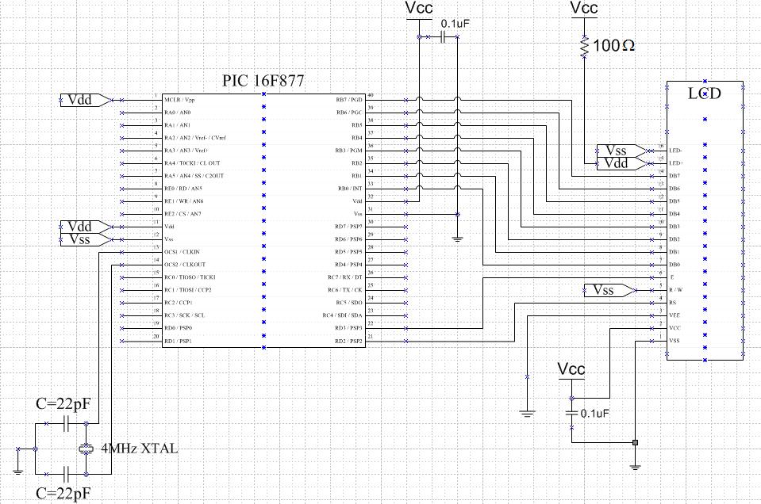The width and height of the screenshot is (761, 504).
Task: Select the Vcc power symbol above the PIC decoupling capacitor
Action: pos(419,10)
